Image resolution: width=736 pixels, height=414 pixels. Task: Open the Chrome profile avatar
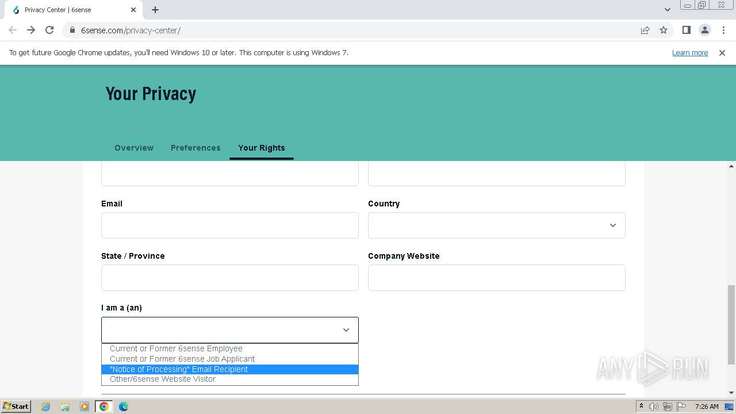click(705, 30)
